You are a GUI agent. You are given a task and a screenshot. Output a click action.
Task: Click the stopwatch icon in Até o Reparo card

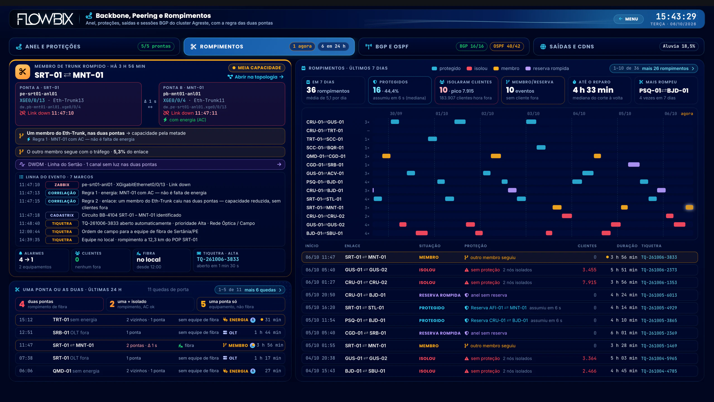click(575, 82)
